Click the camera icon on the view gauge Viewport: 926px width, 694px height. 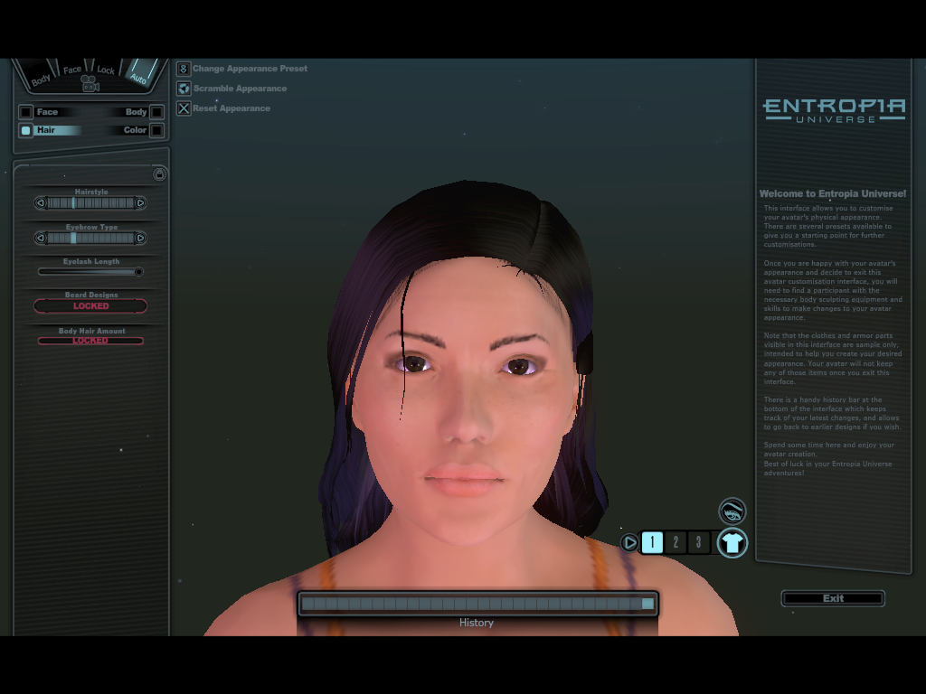(90, 81)
